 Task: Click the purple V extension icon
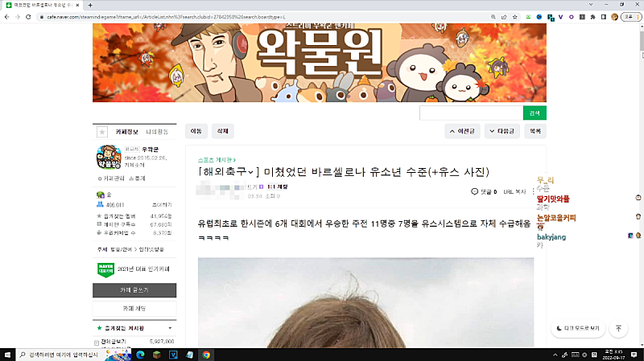(560, 17)
